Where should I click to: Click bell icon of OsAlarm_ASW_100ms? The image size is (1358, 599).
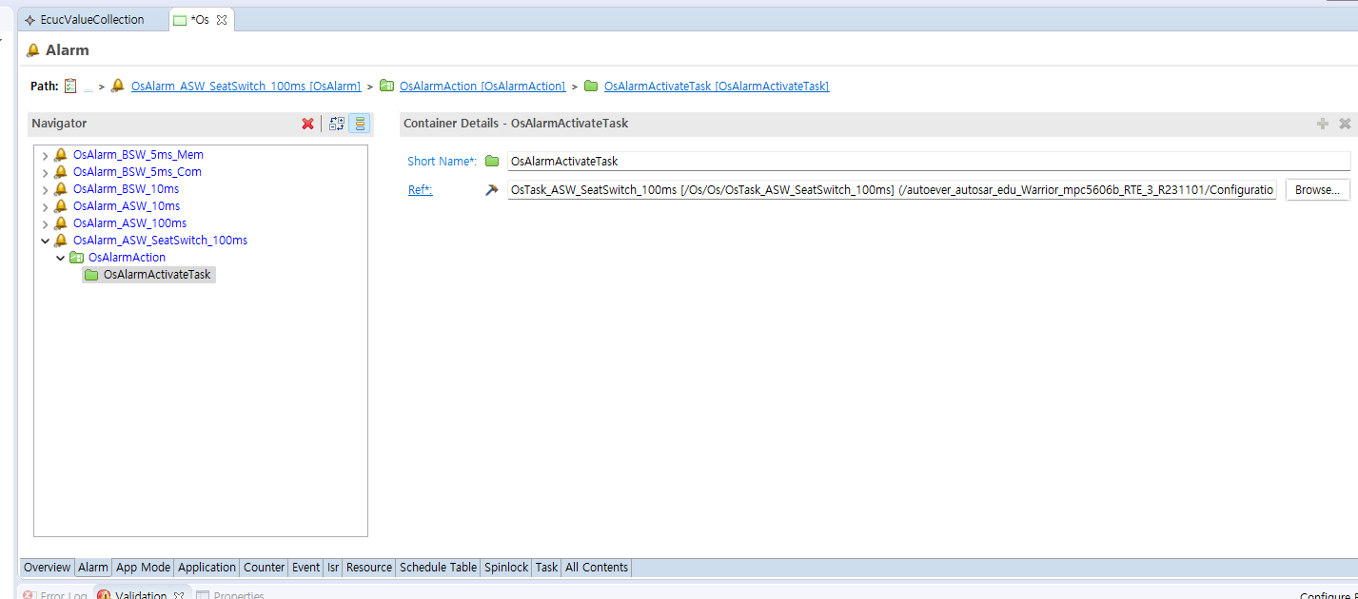[61, 223]
